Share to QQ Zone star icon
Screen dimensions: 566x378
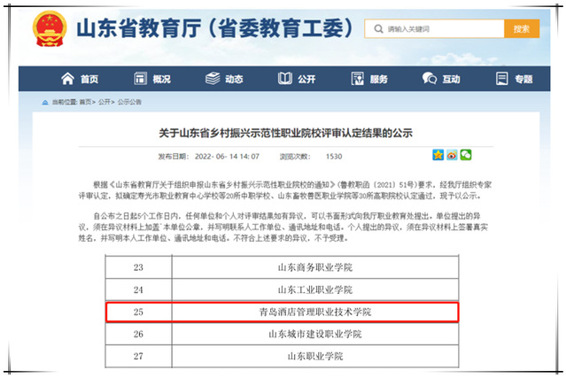(438, 155)
